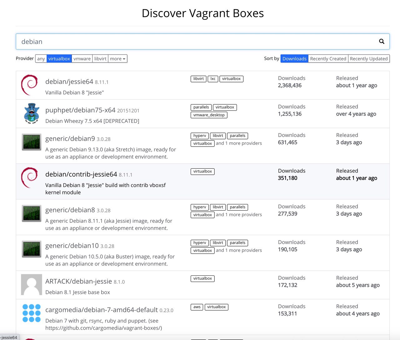Click the generic/debian9 terminal avatar
Image resolution: width=400 pixels, height=340 pixels.
(31, 142)
